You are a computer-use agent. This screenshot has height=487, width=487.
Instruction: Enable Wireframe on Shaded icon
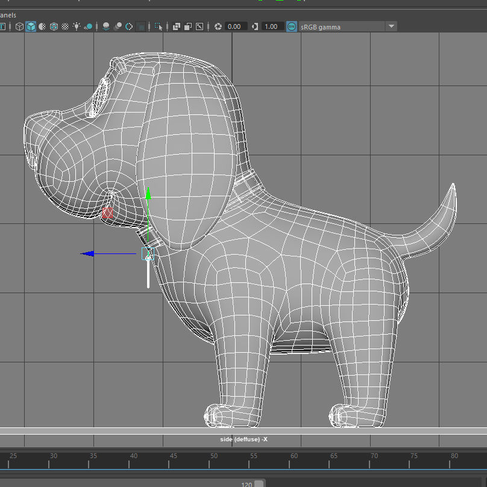click(54, 26)
